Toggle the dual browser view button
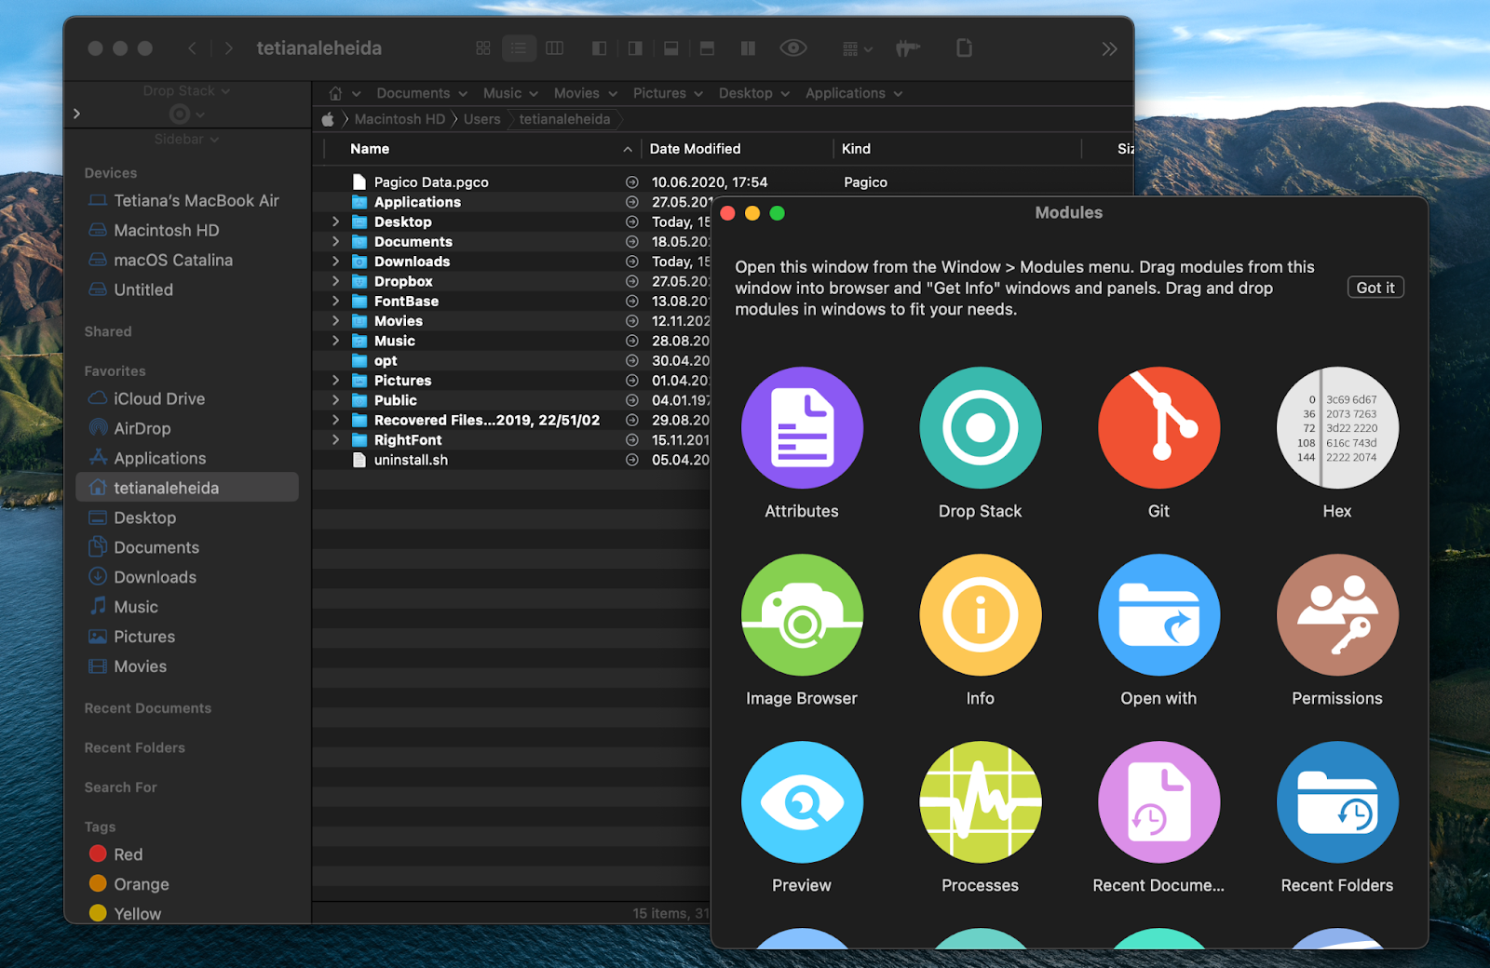This screenshot has height=968, width=1490. pyautogui.click(x=748, y=48)
